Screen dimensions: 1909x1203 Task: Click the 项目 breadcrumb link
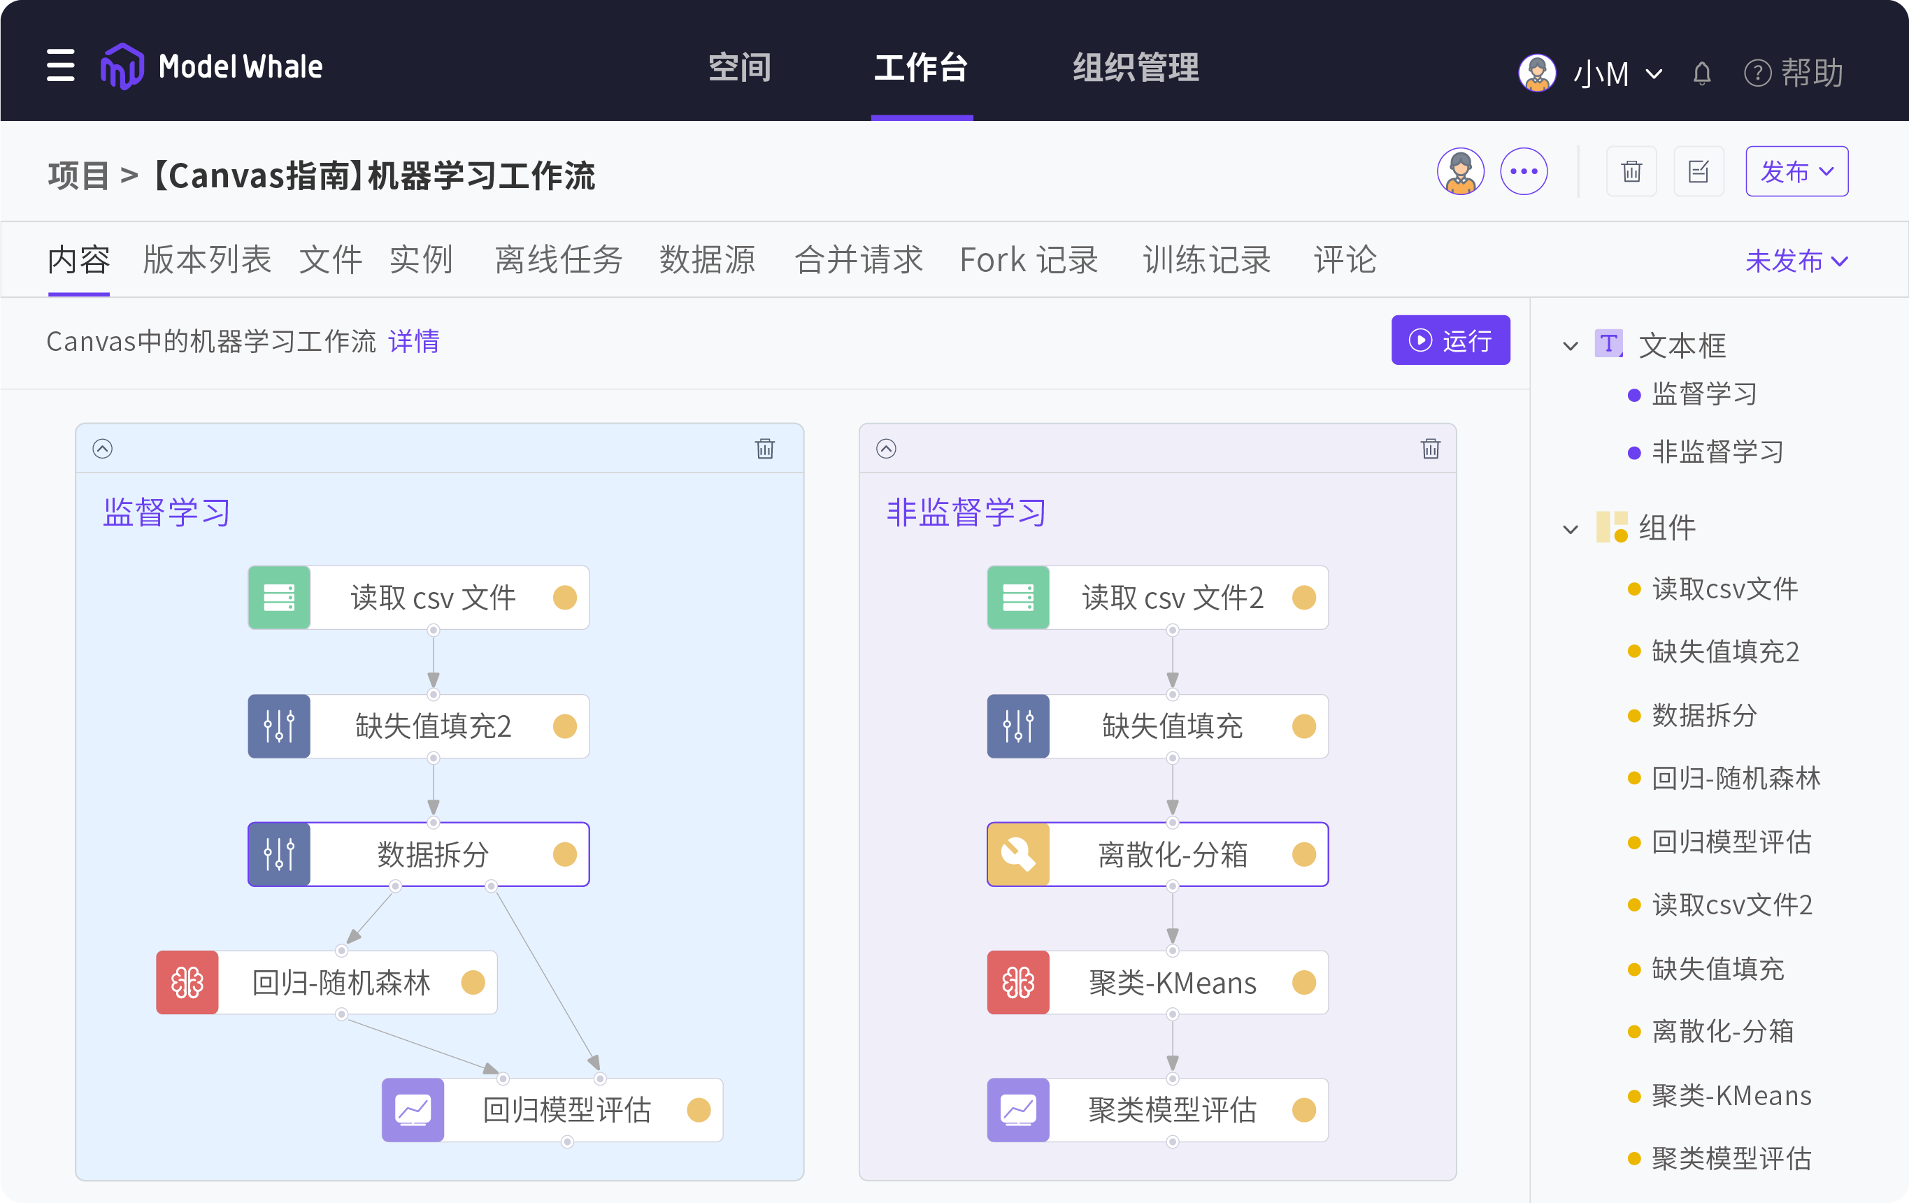78,175
